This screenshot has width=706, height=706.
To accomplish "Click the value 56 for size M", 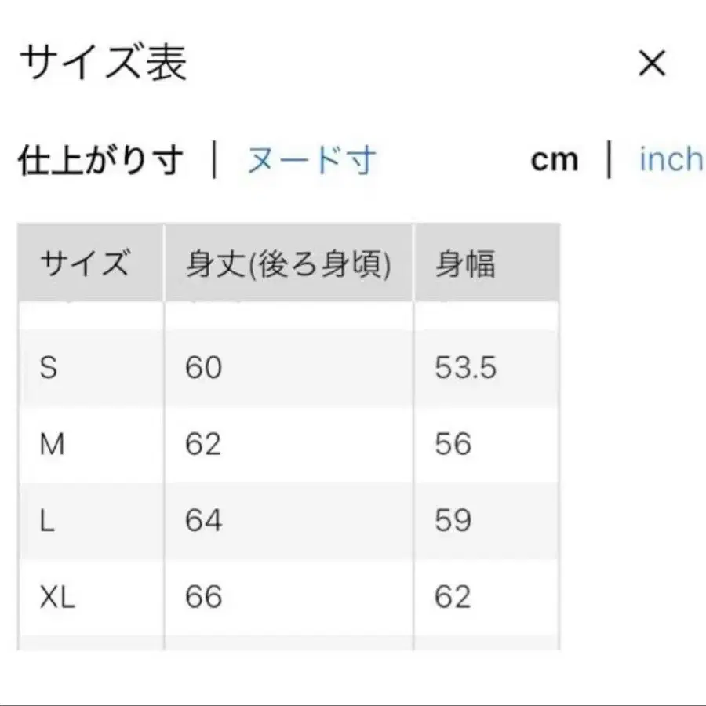I will 450,444.
